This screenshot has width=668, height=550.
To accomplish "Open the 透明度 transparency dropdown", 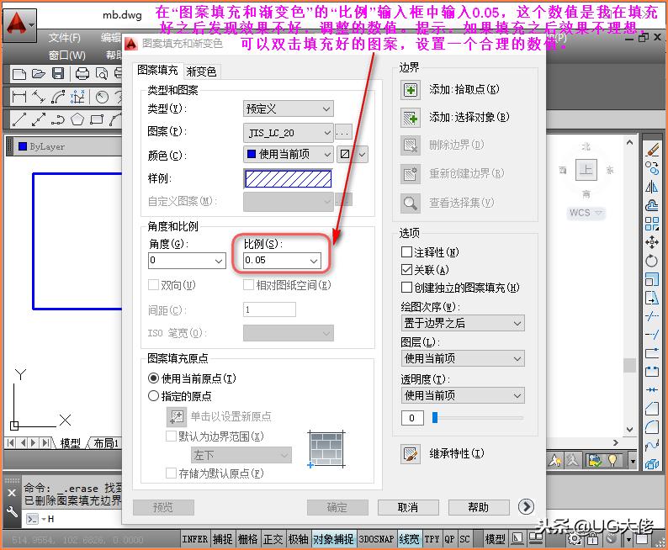I will point(463,395).
